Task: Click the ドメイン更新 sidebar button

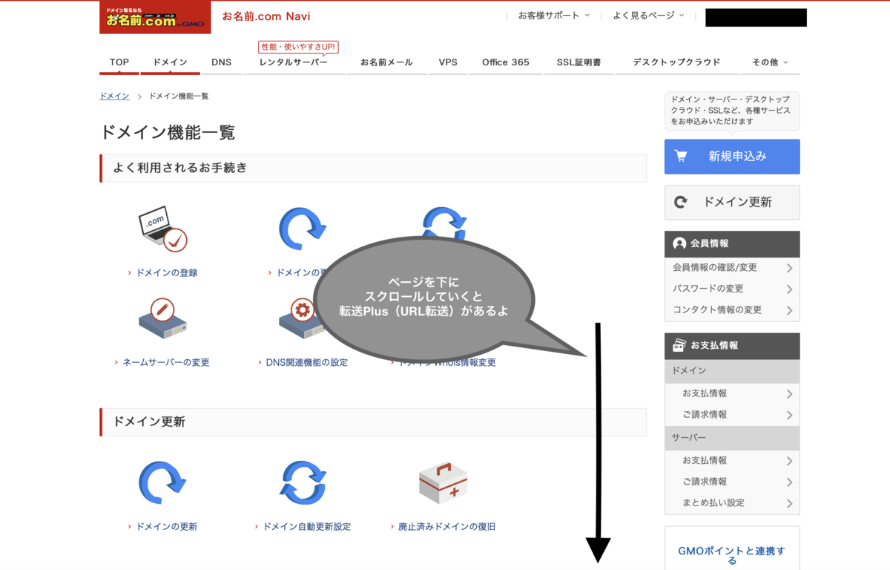Action: [x=732, y=202]
